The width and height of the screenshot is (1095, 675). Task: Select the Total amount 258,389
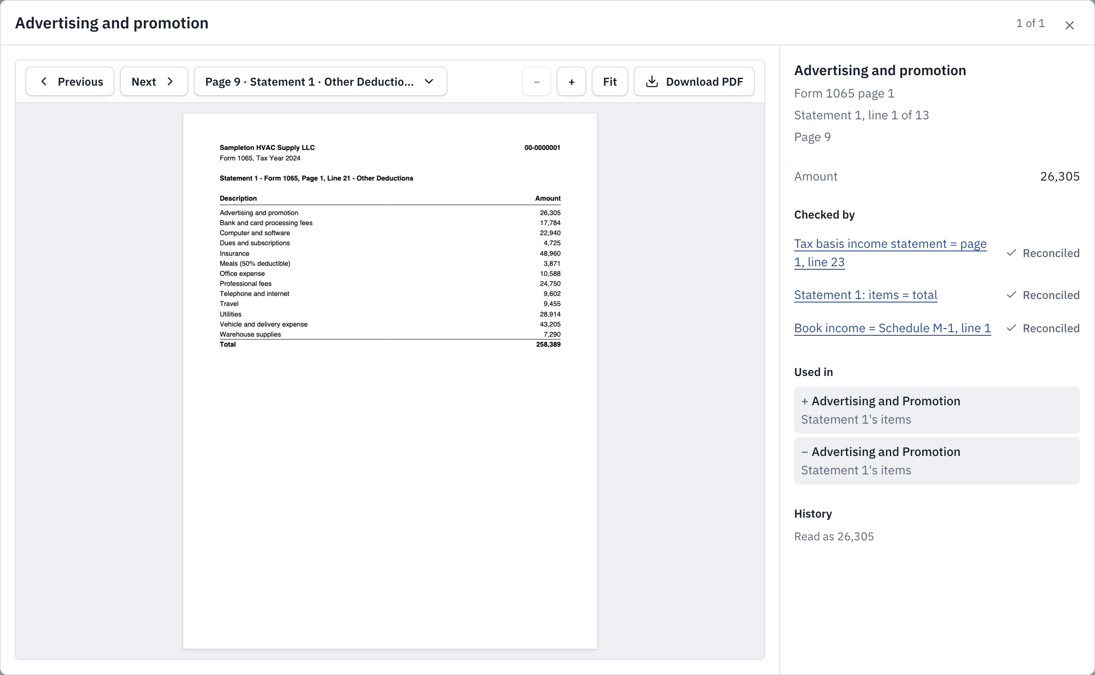(x=548, y=344)
